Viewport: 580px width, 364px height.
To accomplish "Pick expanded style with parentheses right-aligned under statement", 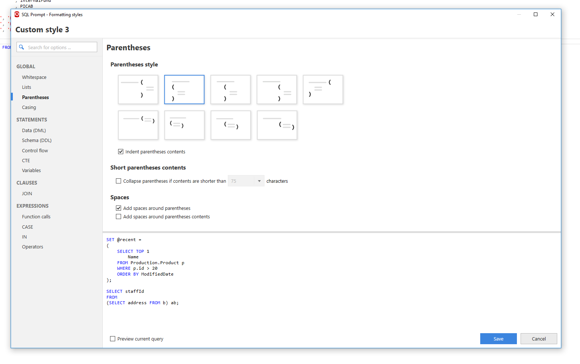I will [277, 90].
